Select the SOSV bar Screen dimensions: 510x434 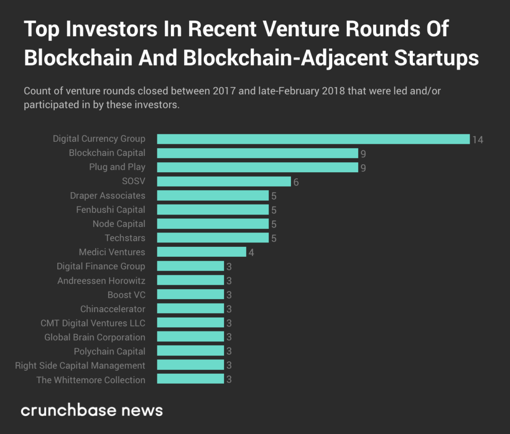[224, 181]
